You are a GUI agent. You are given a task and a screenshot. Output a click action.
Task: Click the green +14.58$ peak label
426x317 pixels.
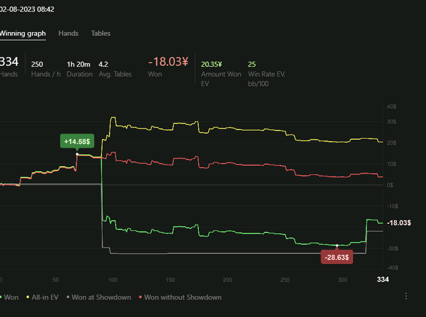77,141
